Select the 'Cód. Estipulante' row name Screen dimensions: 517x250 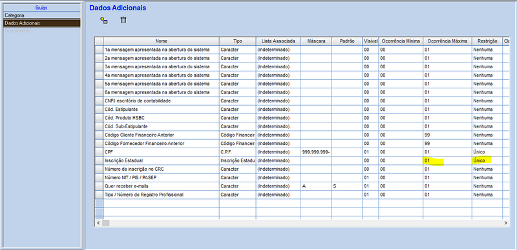[161, 109]
